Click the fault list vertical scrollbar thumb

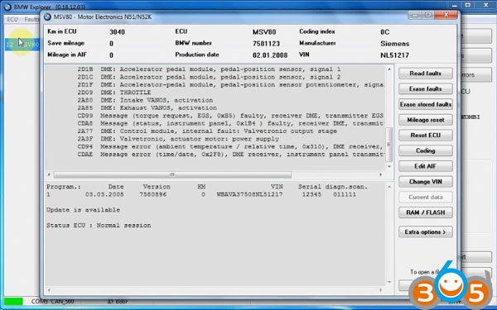[389, 145]
